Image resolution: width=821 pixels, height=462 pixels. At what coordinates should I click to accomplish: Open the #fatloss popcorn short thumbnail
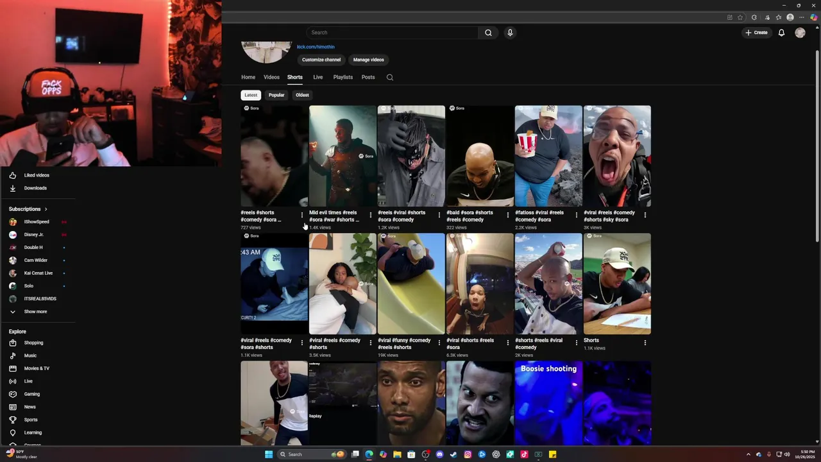548,156
